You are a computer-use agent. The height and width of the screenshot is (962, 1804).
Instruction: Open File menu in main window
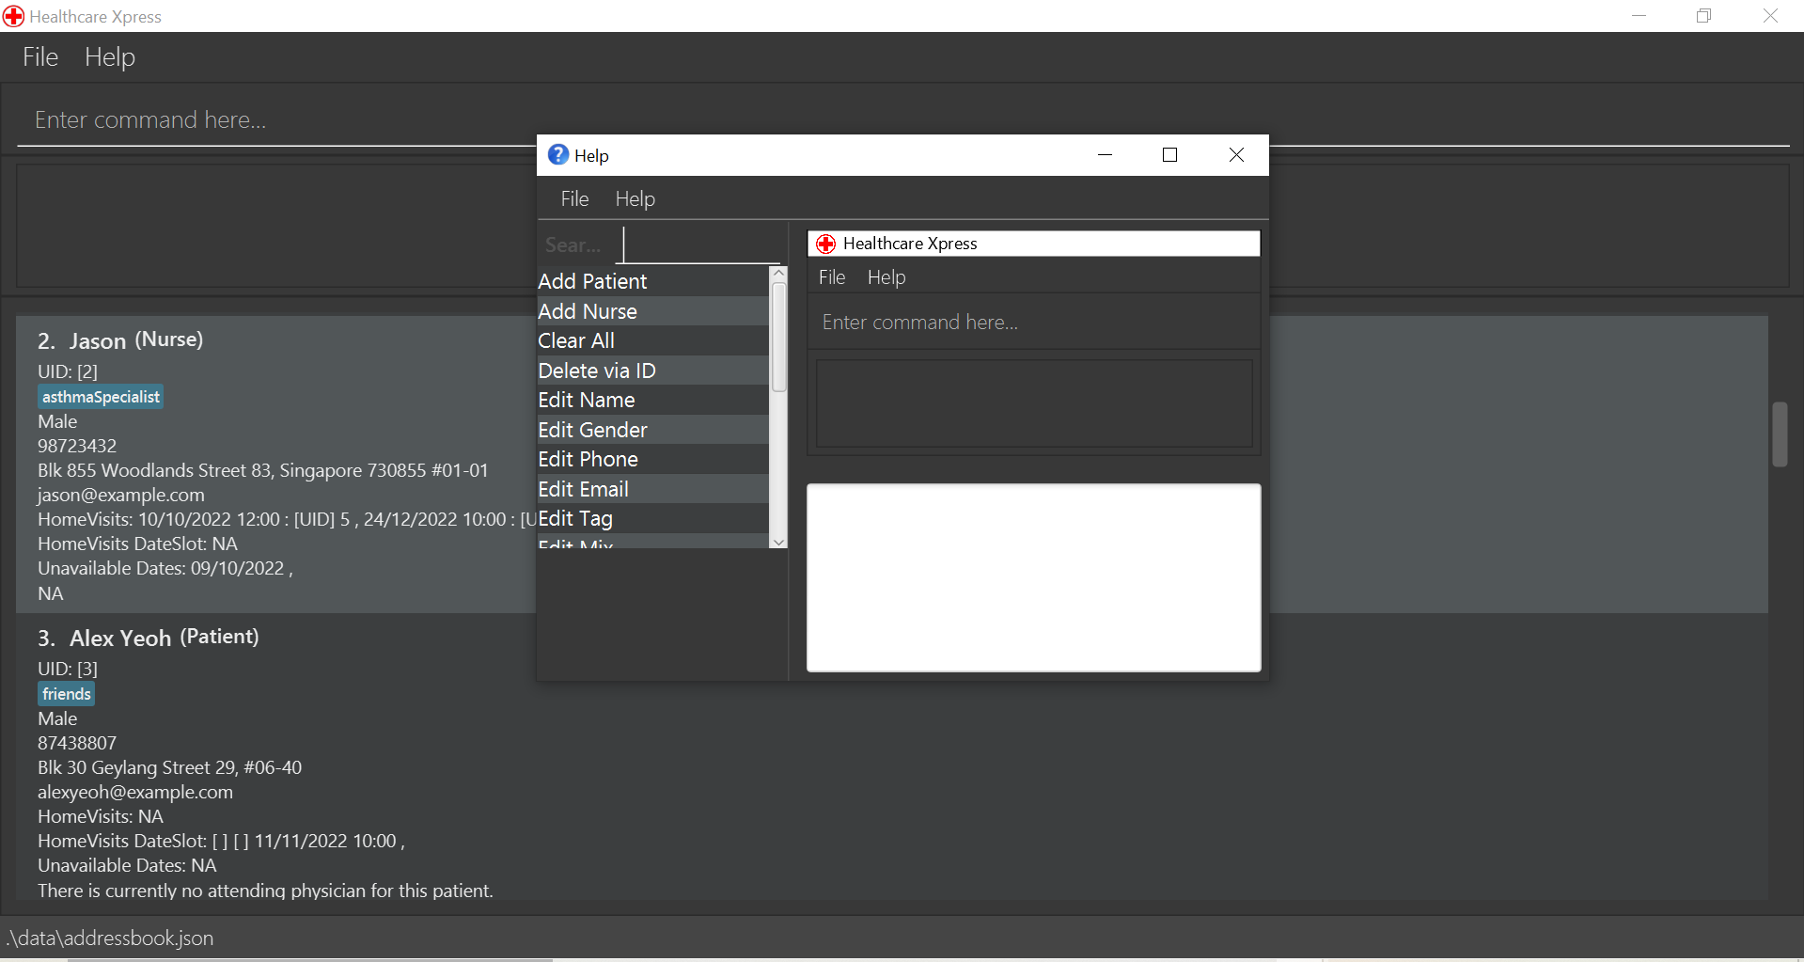(40, 57)
